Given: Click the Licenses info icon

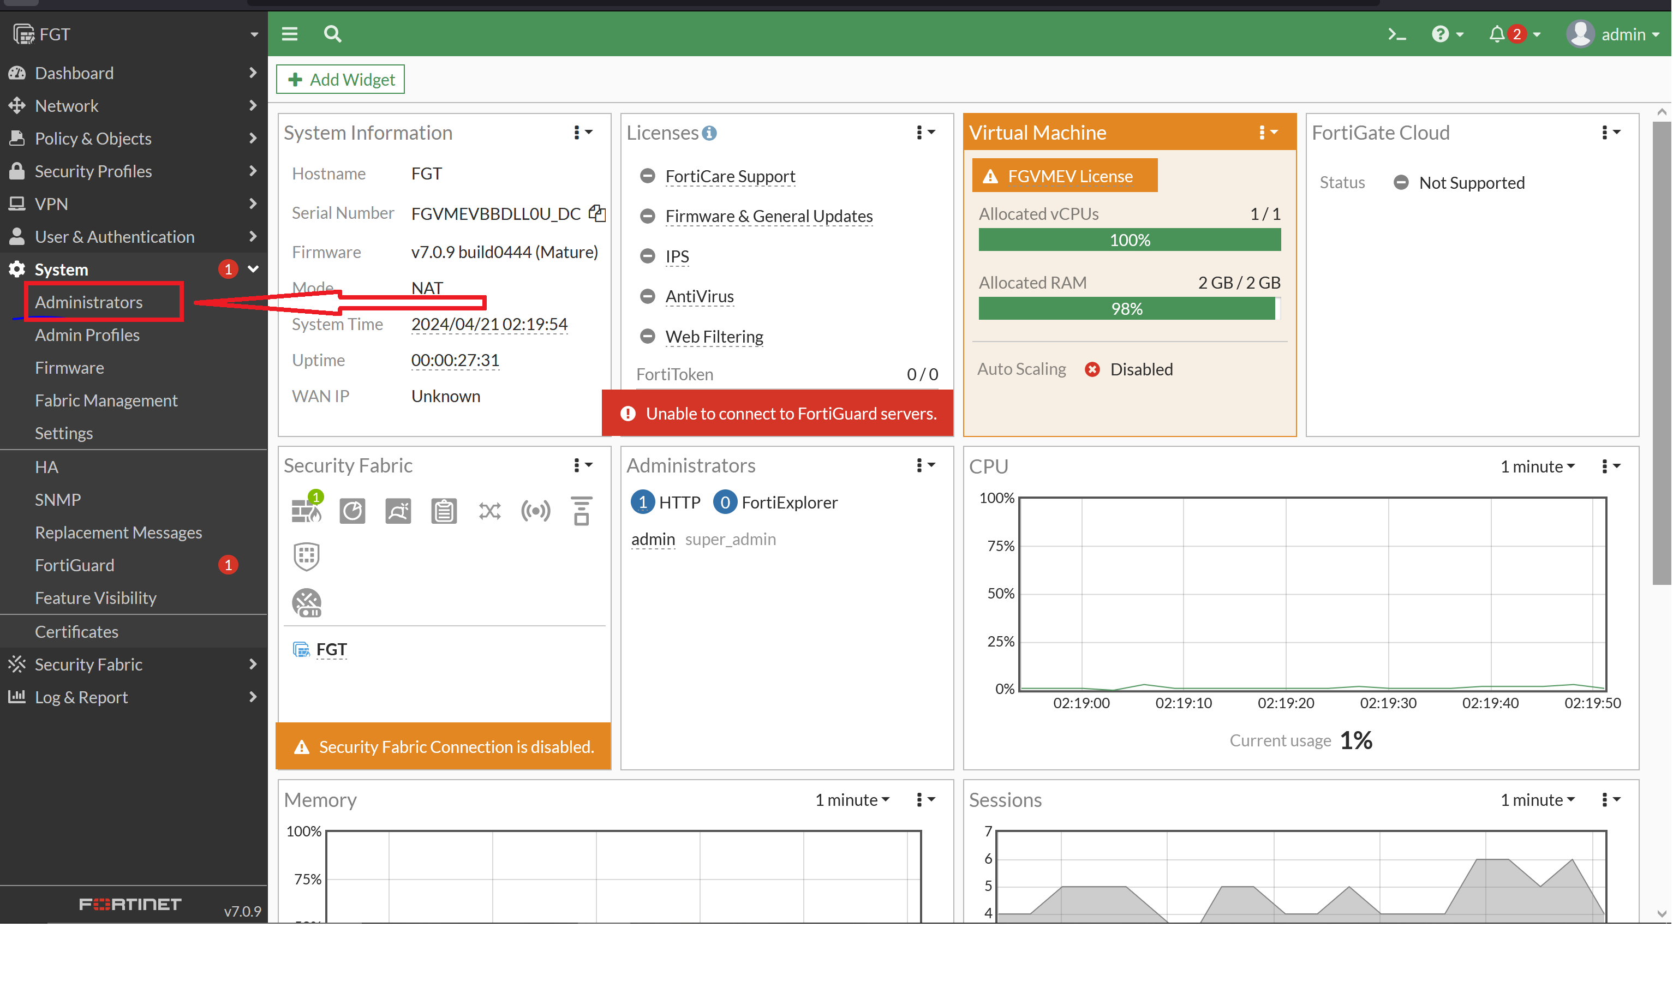Looking at the screenshot, I should (709, 133).
